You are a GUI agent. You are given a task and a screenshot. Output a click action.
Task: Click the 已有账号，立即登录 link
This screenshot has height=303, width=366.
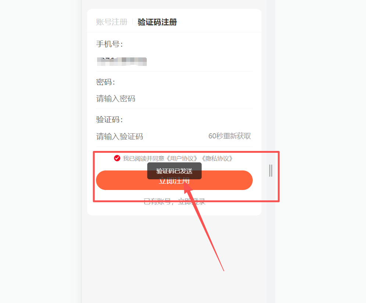click(x=174, y=201)
